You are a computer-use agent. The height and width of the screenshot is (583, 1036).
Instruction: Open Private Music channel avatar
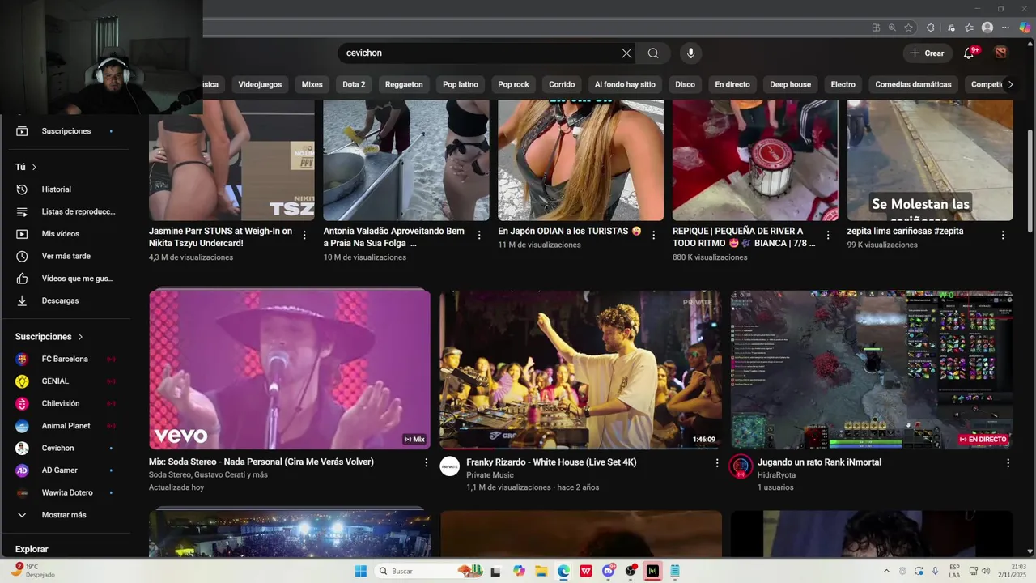click(x=450, y=466)
